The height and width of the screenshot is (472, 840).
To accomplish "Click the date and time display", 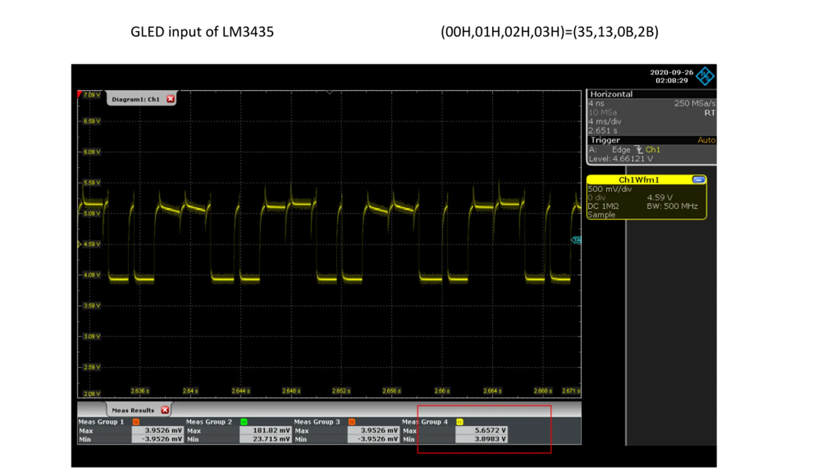I will (672, 76).
